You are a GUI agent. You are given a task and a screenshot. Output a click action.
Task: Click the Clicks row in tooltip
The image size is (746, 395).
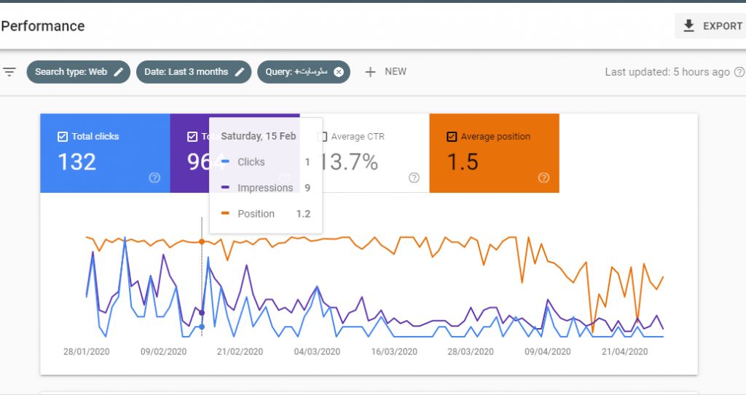click(265, 162)
